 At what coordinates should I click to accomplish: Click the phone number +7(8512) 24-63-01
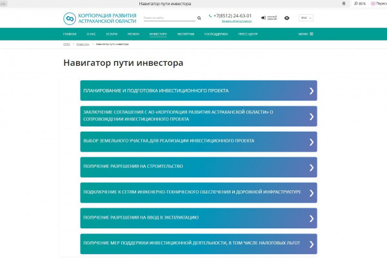(232, 15)
